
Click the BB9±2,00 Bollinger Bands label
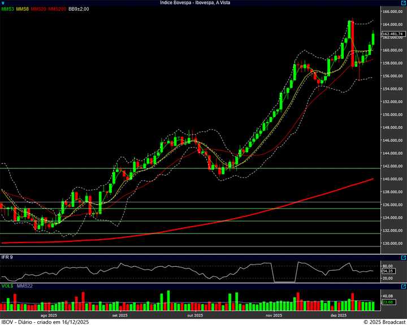click(x=79, y=9)
